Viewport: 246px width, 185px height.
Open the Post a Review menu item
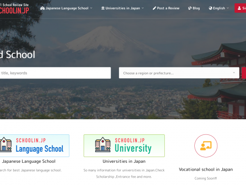168,8
